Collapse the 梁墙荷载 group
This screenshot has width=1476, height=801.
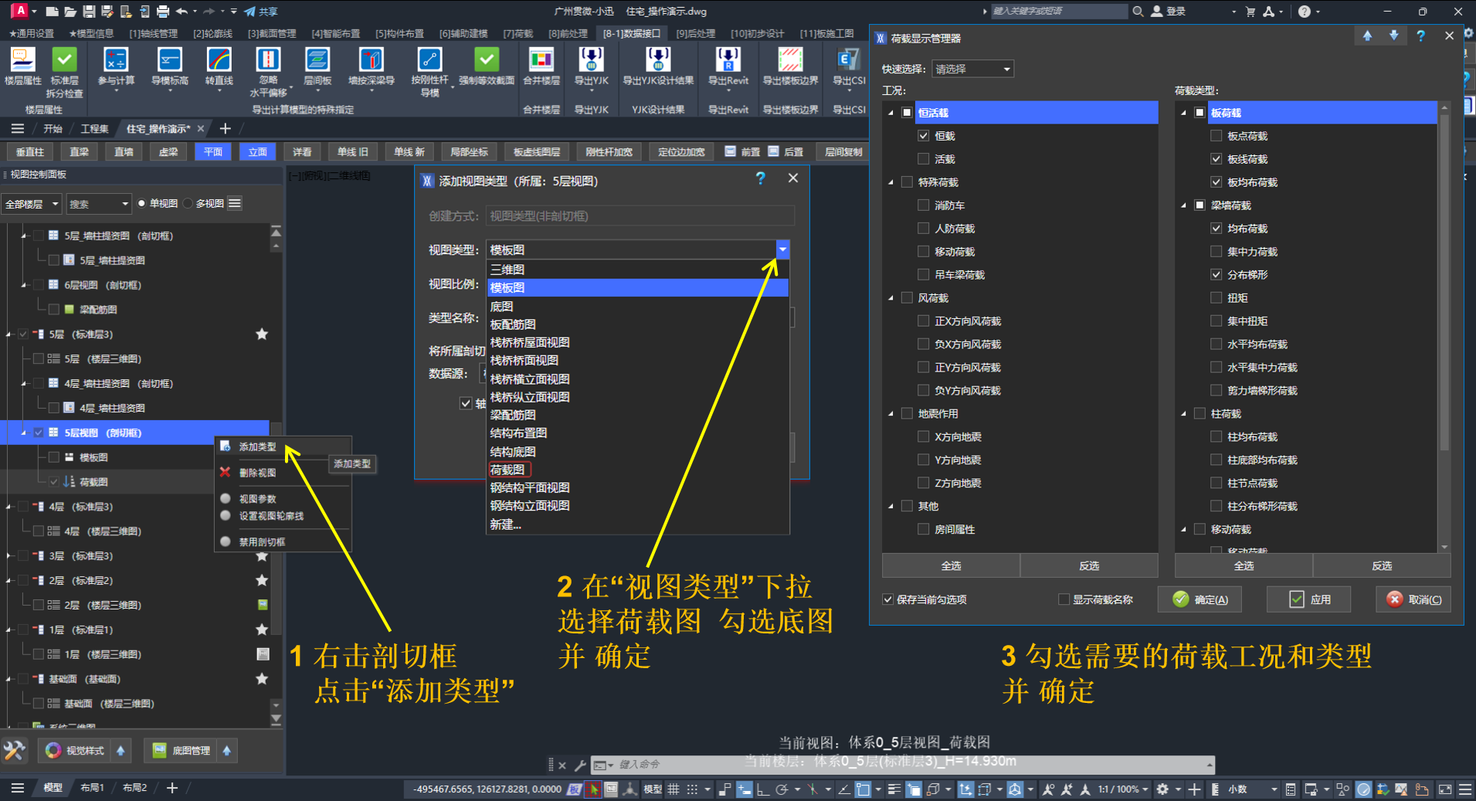click(1183, 205)
